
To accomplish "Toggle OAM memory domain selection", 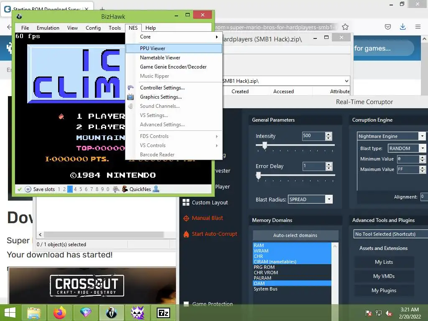I will click(292, 283).
